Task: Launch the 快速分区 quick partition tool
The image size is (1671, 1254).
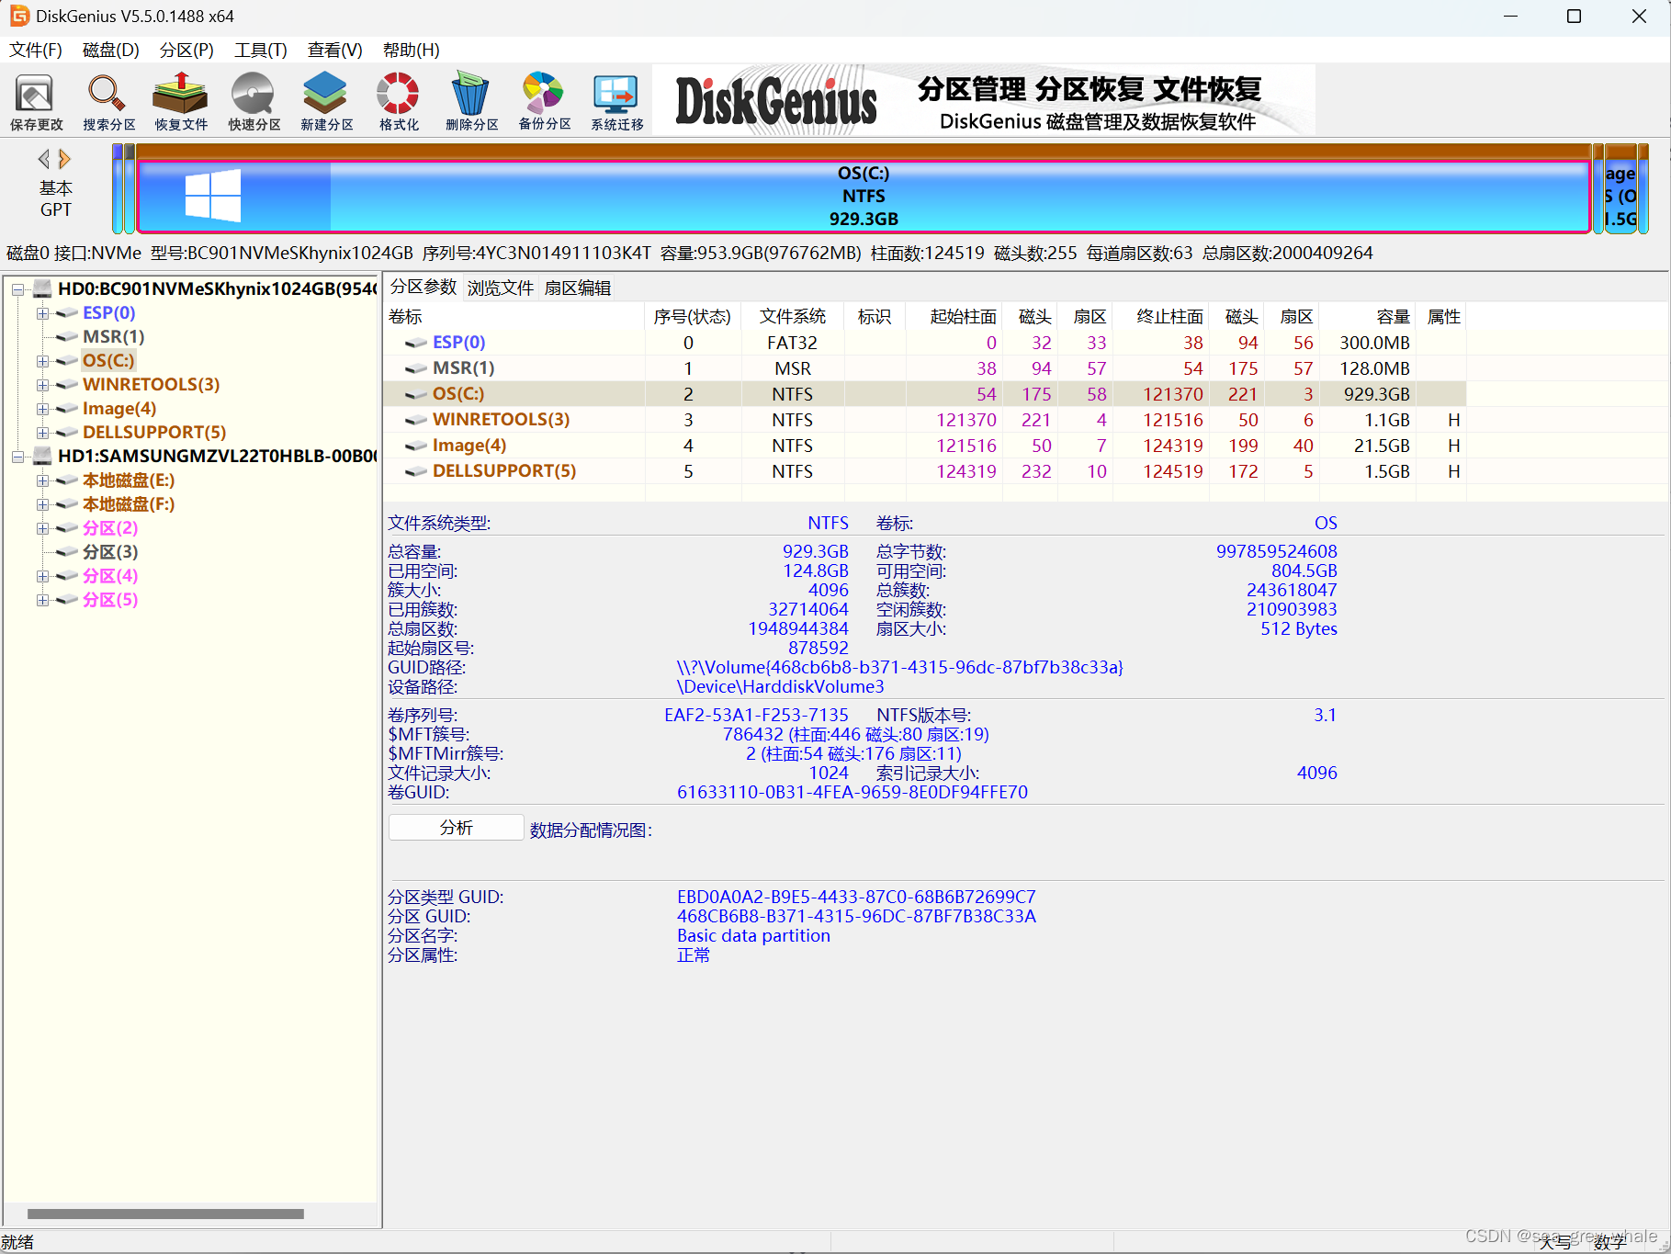Action: [253, 101]
